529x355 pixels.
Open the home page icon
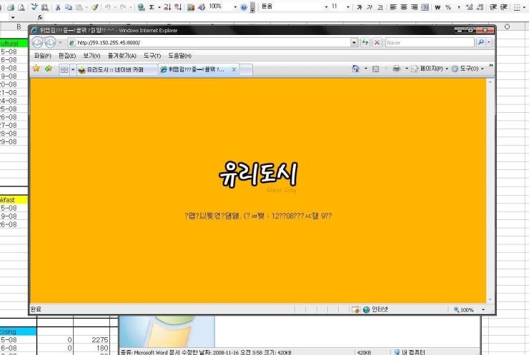pyautogui.click(x=356, y=69)
